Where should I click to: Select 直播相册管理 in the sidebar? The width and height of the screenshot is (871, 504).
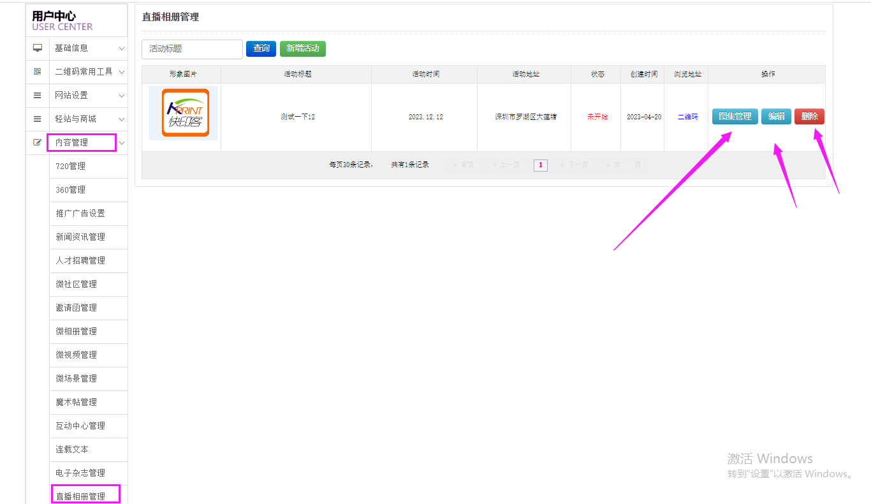click(x=80, y=496)
